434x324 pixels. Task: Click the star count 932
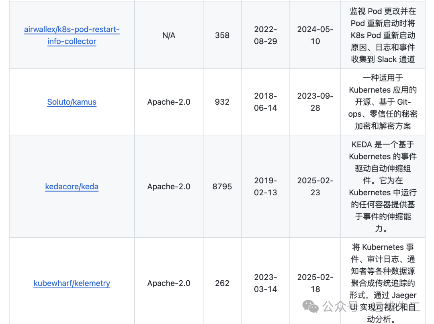(222, 102)
